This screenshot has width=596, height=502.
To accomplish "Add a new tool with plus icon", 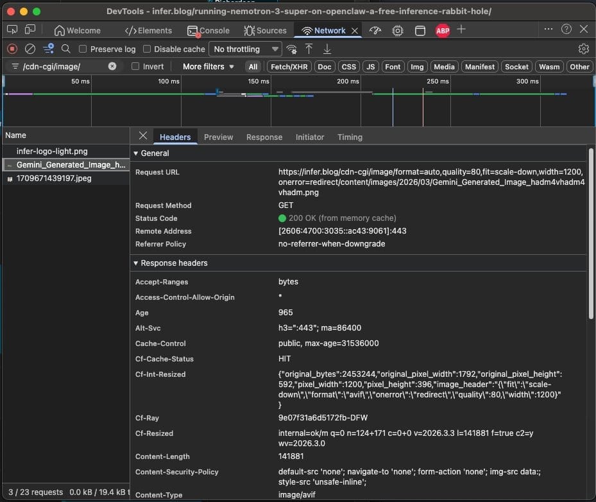I will click(x=461, y=30).
